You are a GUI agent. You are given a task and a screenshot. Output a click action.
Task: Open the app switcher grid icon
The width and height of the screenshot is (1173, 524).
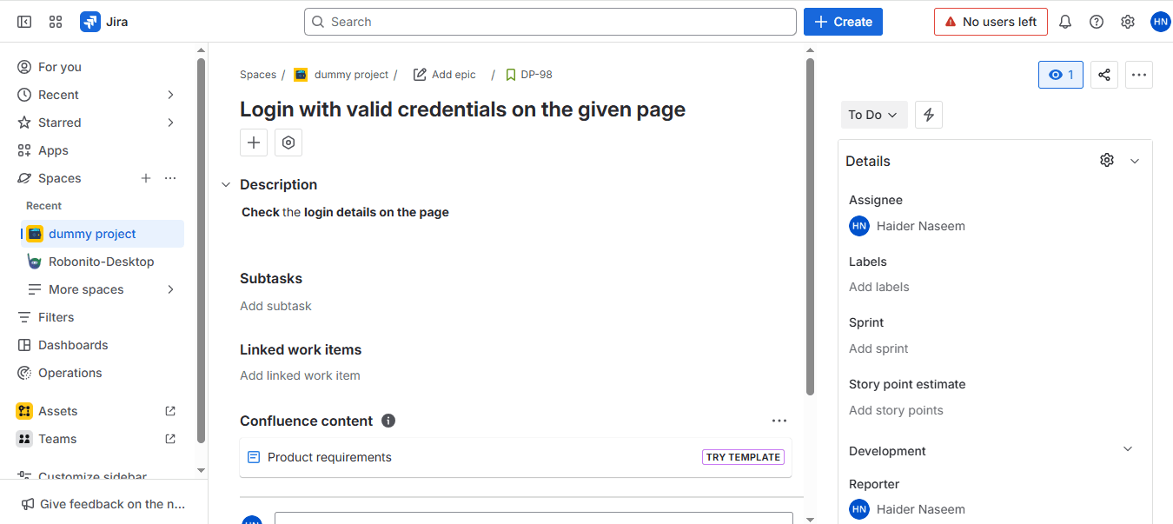[x=56, y=22]
